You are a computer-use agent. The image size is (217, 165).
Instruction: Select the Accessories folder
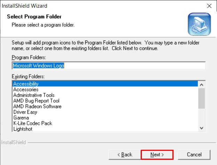105,89
